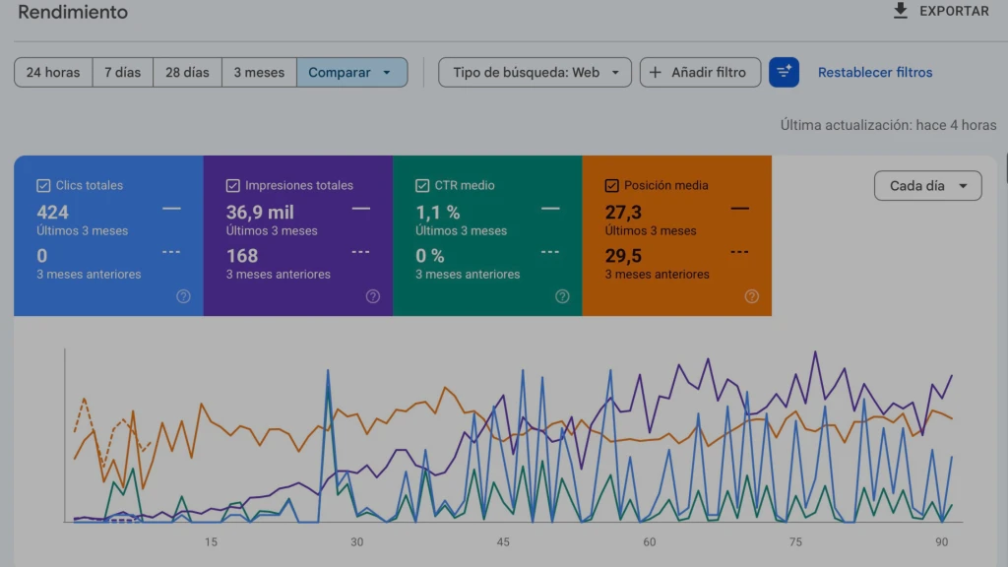Click help icon in Impresiones totales card
Viewport: 1008px width, 567px height.
coord(373,296)
